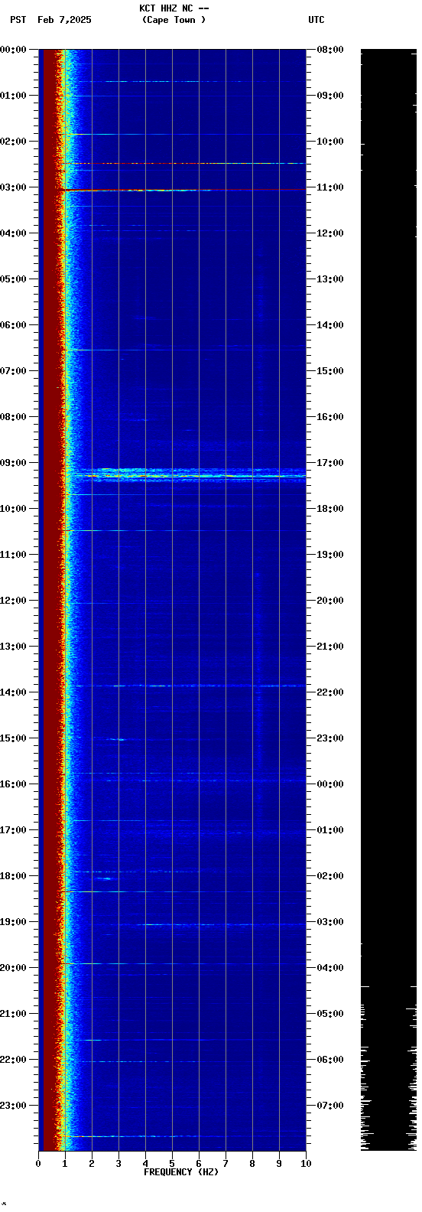Click the black amplitude trace panel on right
The height and width of the screenshot is (1212, 422).
(388, 600)
